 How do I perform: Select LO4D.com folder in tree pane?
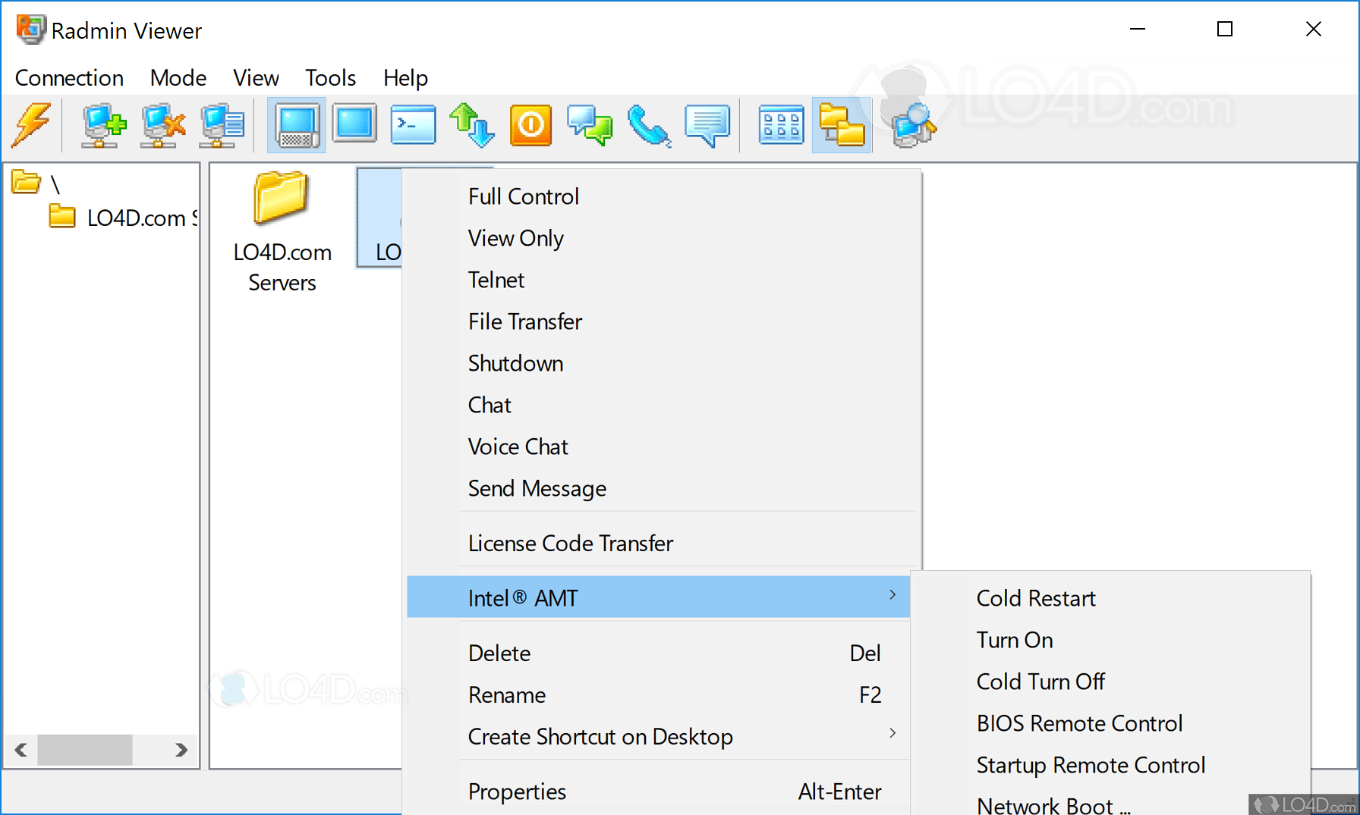[x=123, y=218]
